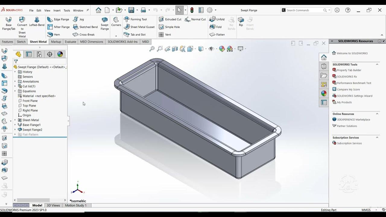
Task: Open the DimXpertManager tab
Action: tap(50, 54)
